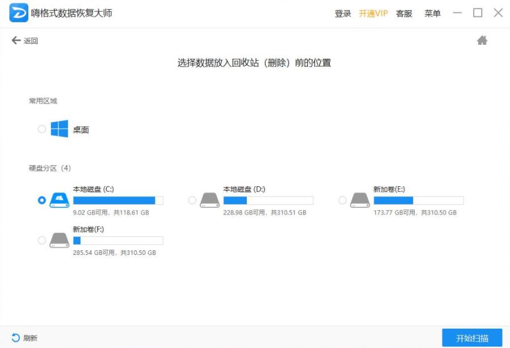Click the refresh circular arrow icon

click(15, 338)
